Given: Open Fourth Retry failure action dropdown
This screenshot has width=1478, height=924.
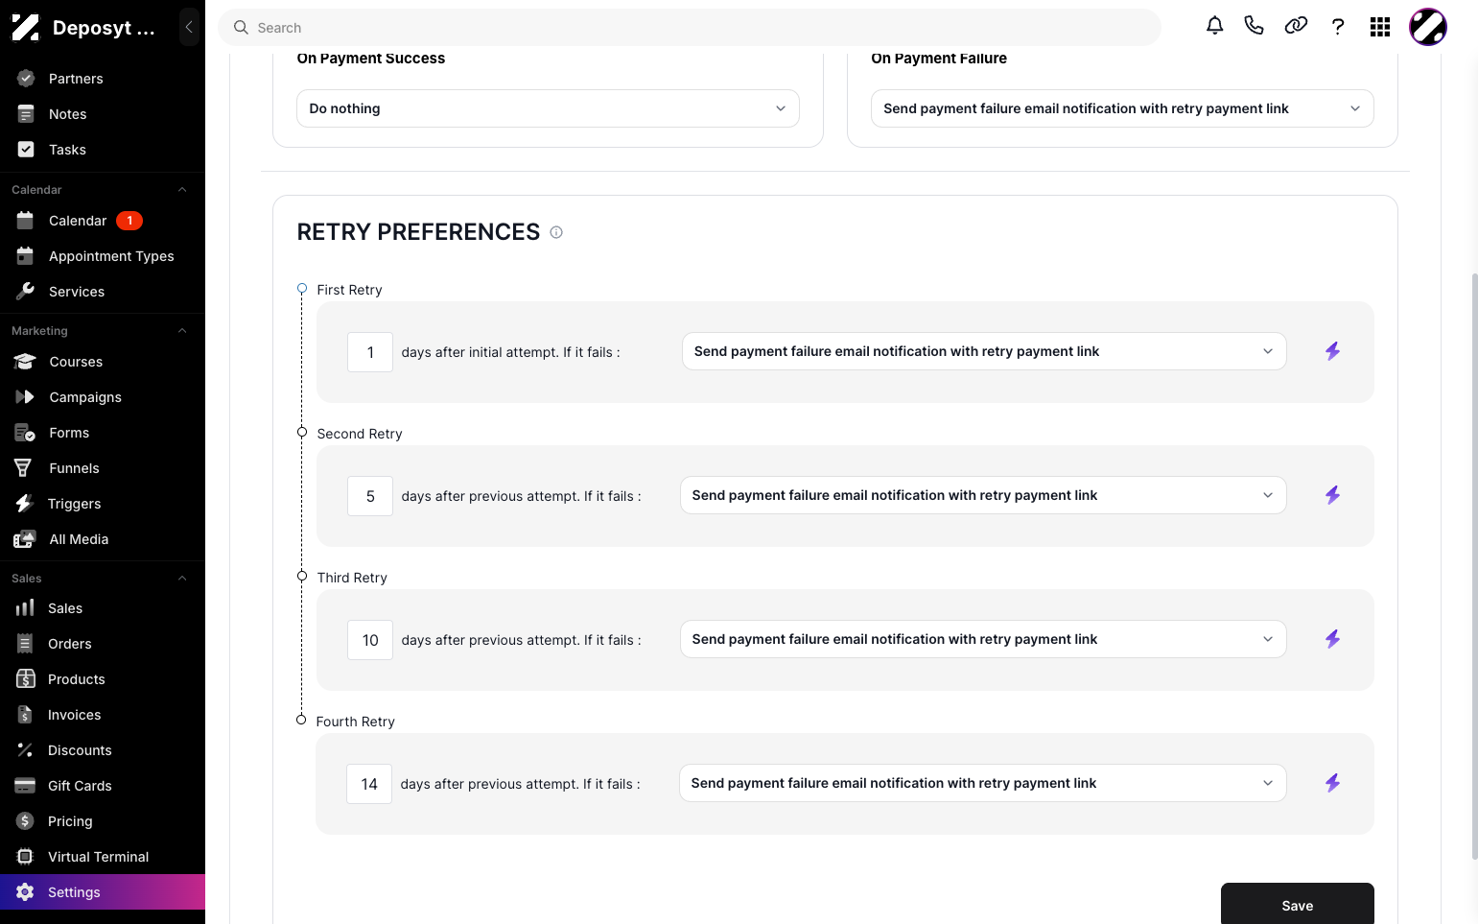Looking at the screenshot, I should pyautogui.click(x=983, y=783).
